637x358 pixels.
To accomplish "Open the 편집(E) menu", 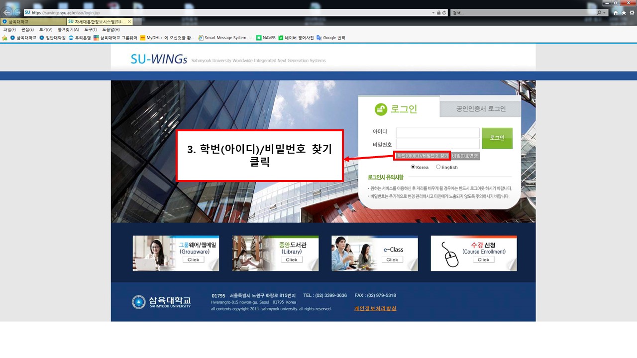I will pyautogui.click(x=27, y=30).
